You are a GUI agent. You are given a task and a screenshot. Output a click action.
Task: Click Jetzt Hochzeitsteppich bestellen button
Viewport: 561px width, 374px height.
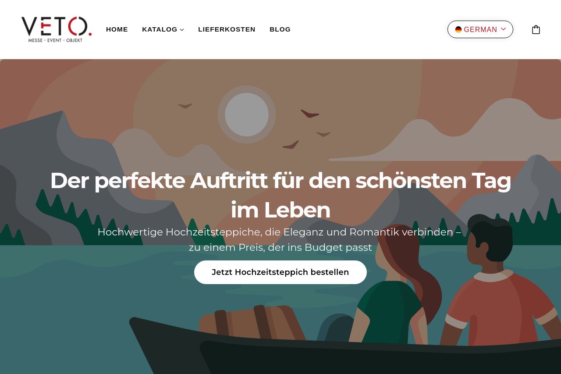pyautogui.click(x=280, y=272)
